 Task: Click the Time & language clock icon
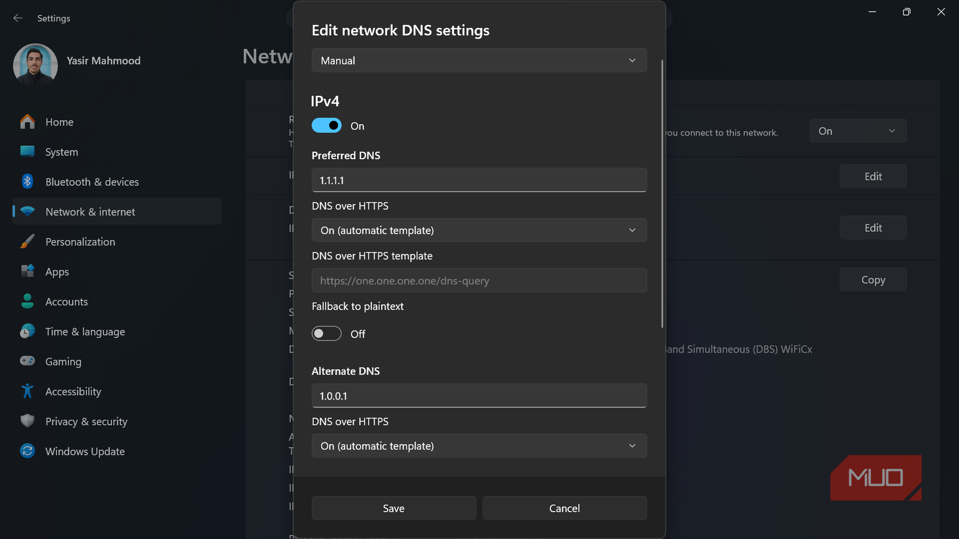coord(27,331)
